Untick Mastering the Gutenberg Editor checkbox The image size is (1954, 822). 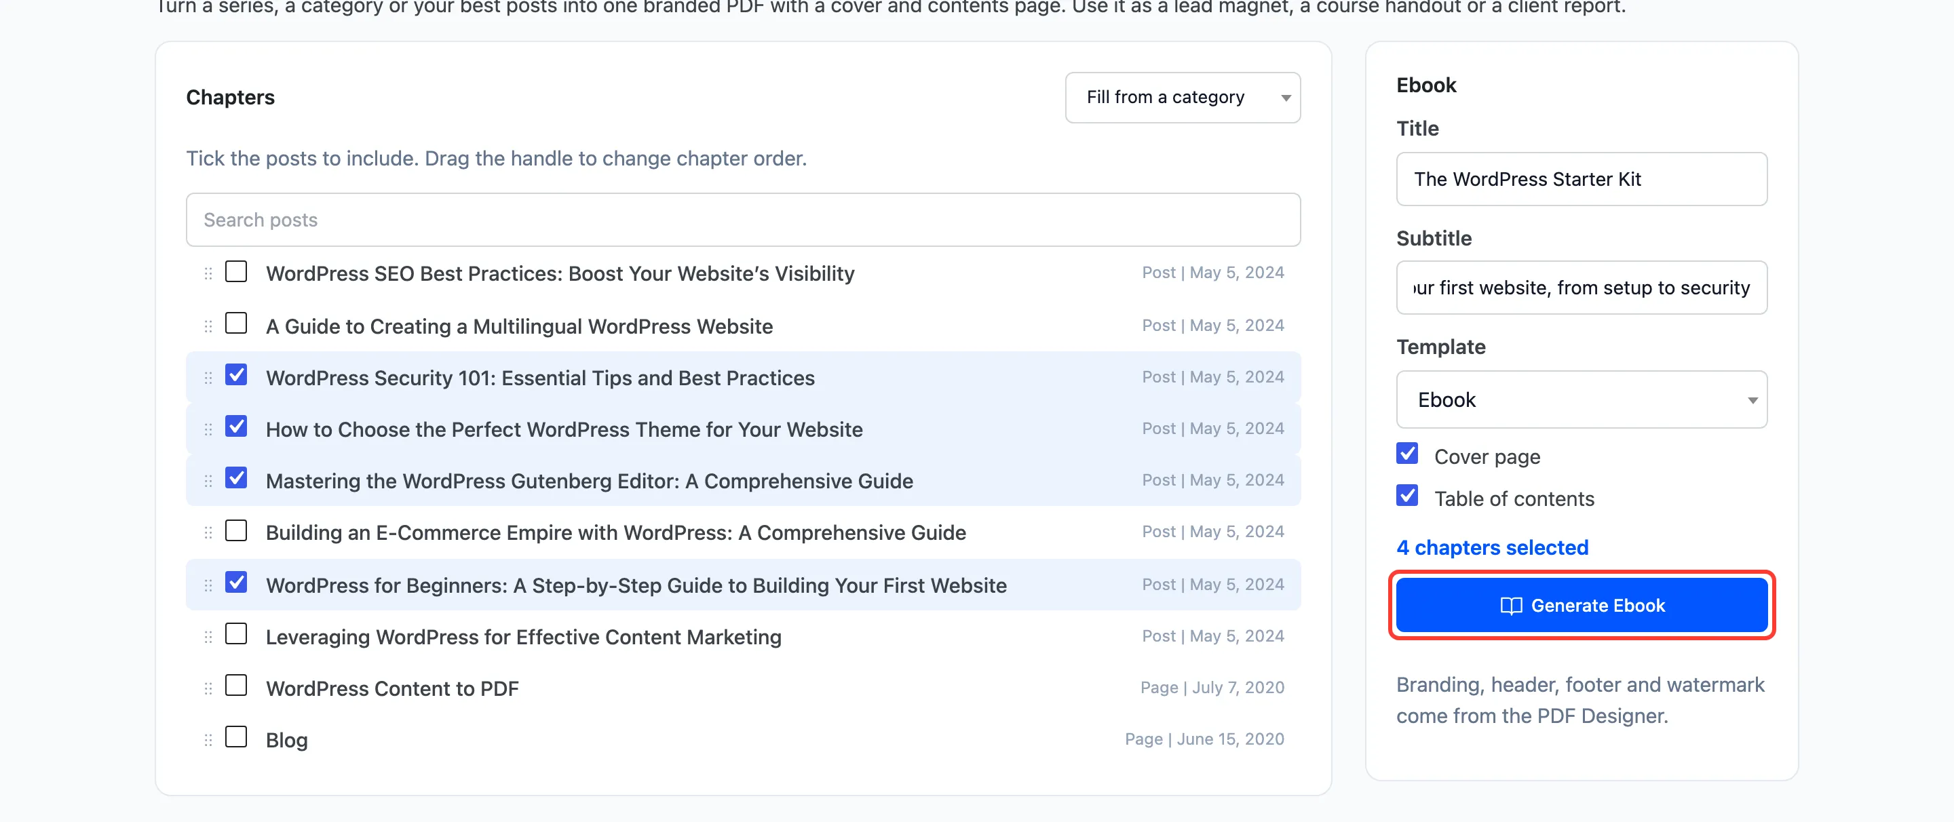236,479
